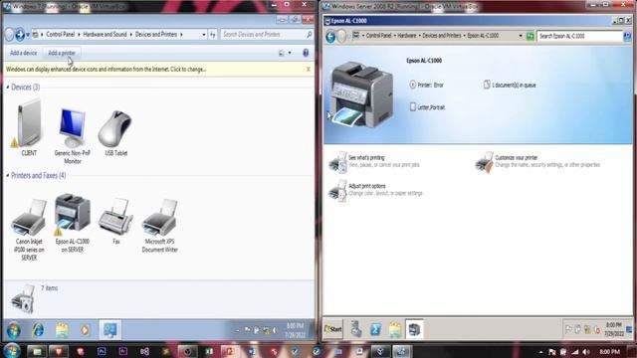Select Microsoft XPS Document Writer

pos(159,226)
